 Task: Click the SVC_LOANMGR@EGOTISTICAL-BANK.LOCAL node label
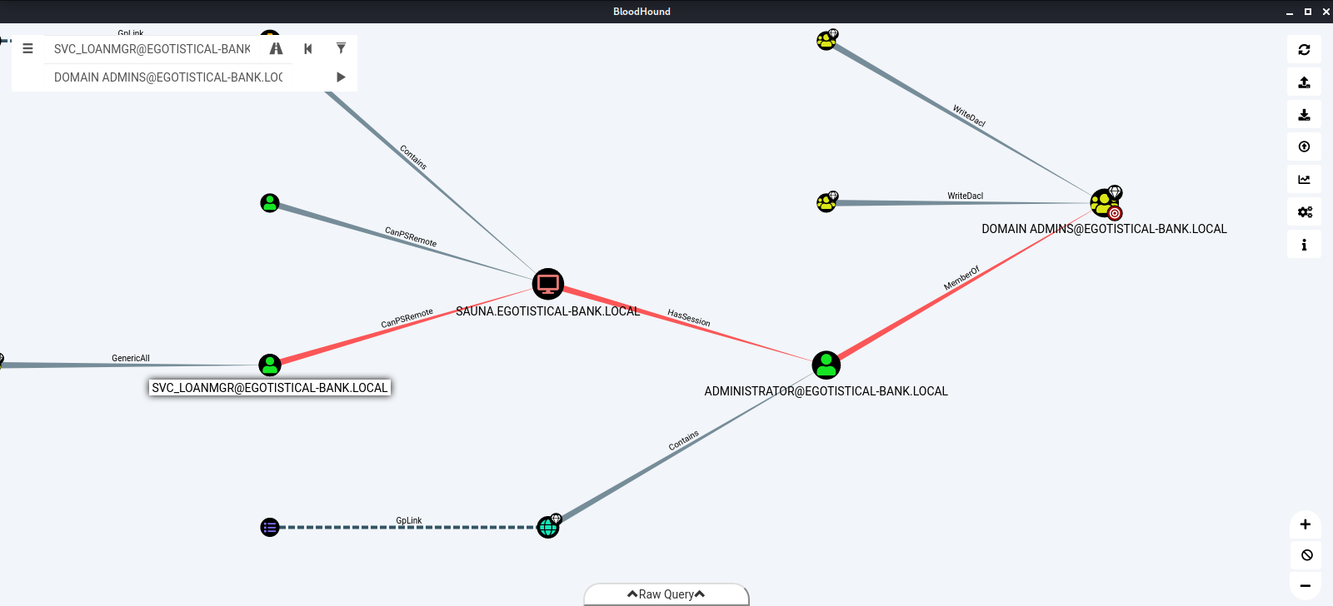pyautogui.click(x=270, y=388)
